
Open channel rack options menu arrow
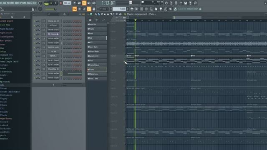click(34, 14)
